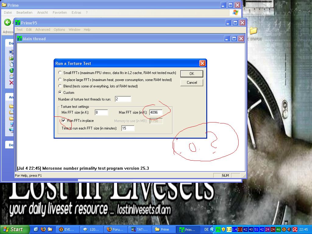Switch to the 120... taskbar button
The image size is (312, 234).
tap(91, 229)
